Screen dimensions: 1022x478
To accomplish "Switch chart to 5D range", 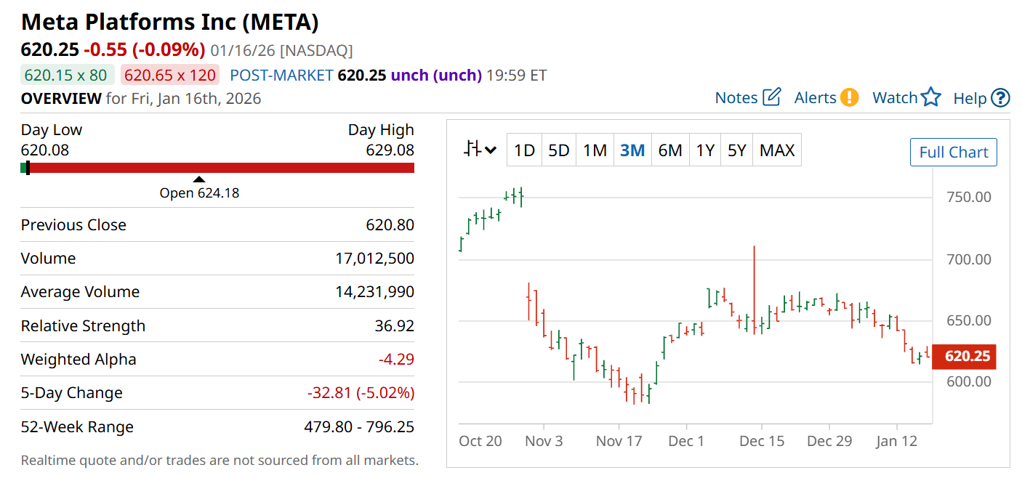I will 558,150.
